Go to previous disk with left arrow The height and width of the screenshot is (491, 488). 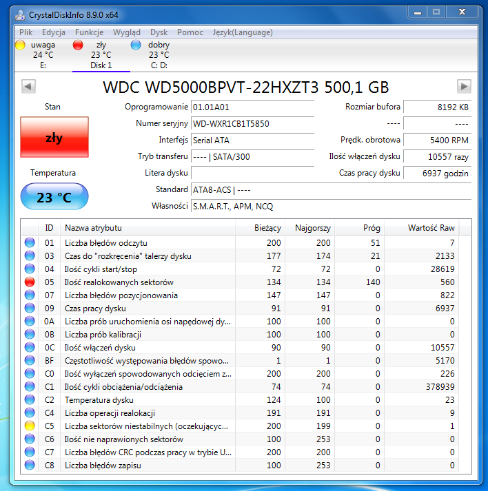(x=28, y=86)
